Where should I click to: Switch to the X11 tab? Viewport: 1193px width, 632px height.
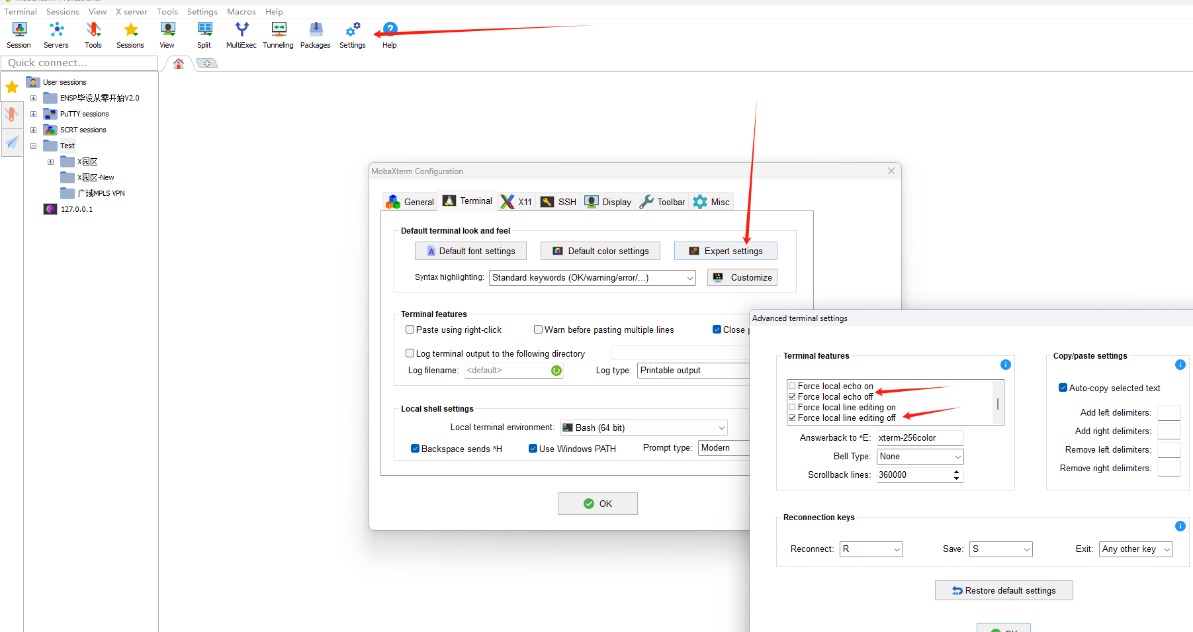tap(517, 202)
